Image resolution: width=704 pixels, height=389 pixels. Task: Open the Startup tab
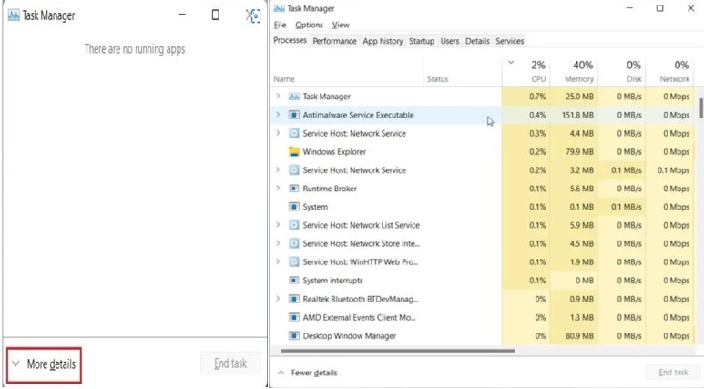[421, 41]
